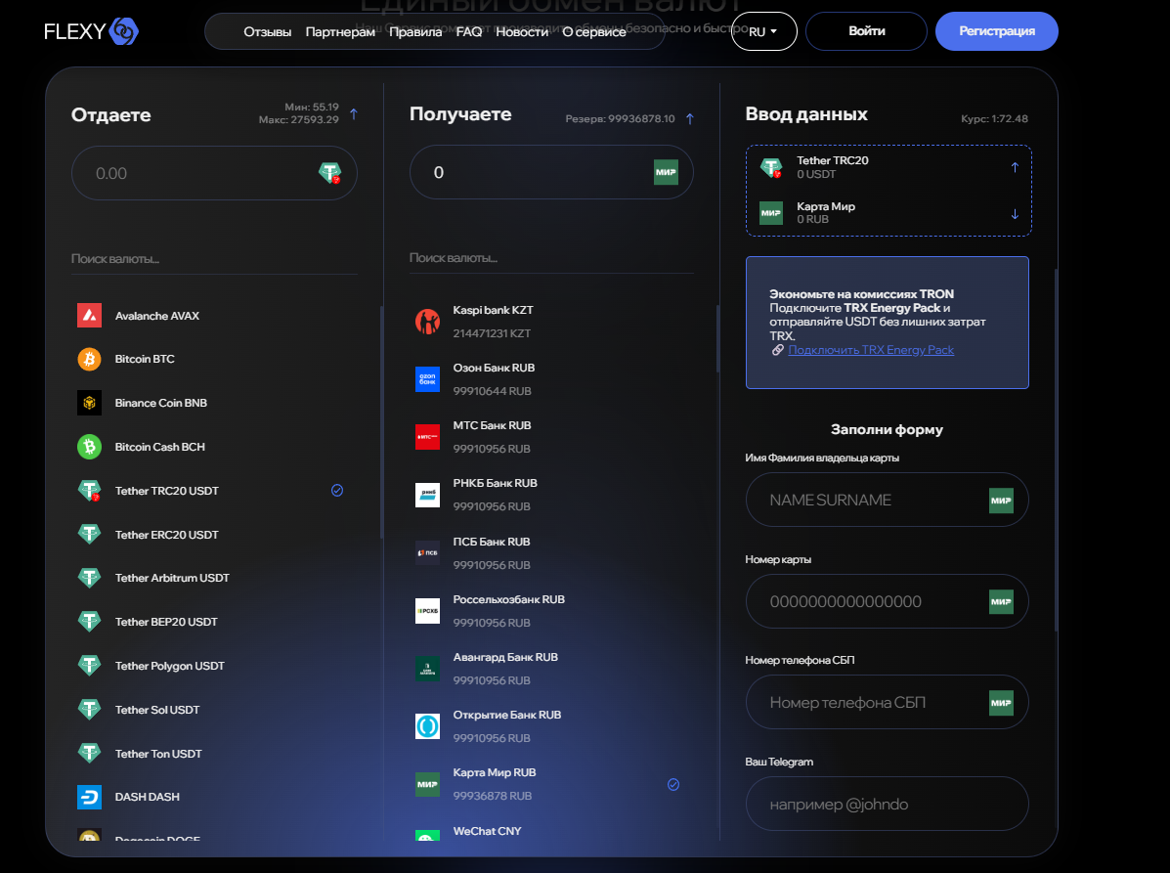Click the Регистрация button

pyautogui.click(x=997, y=31)
